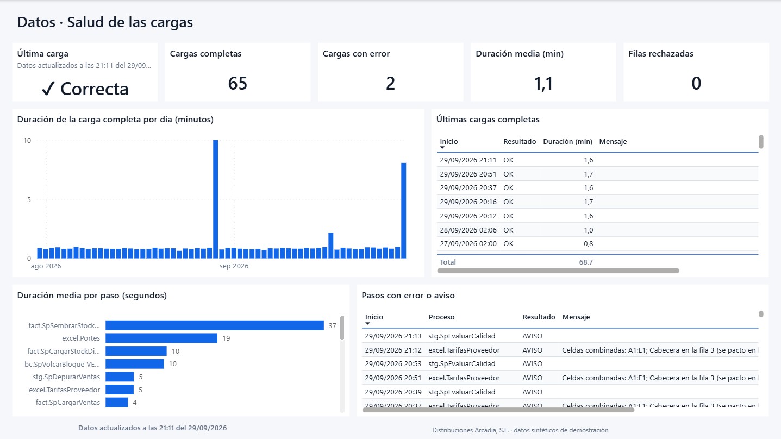Select the bc.SpVolcarBloque VE bar

coord(135,363)
